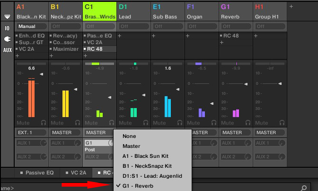The width and height of the screenshot is (318, 191).
Task: Select the RC 48 plug-in slot on C1
Action: pyautogui.click(x=99, y=49)
